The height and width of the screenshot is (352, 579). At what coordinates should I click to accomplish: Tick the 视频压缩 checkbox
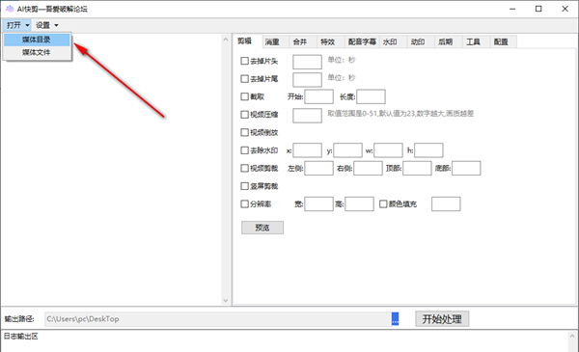[x=244, y=115]
